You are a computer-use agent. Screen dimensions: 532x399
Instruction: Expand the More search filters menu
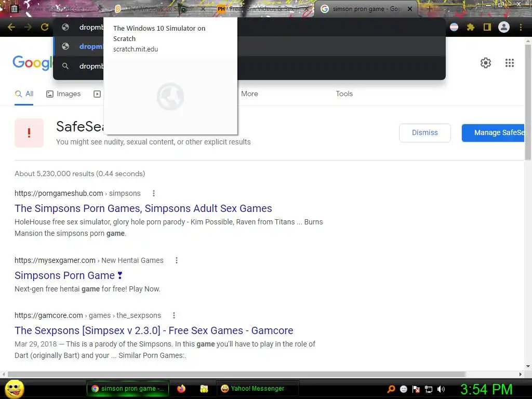(249, 94)
